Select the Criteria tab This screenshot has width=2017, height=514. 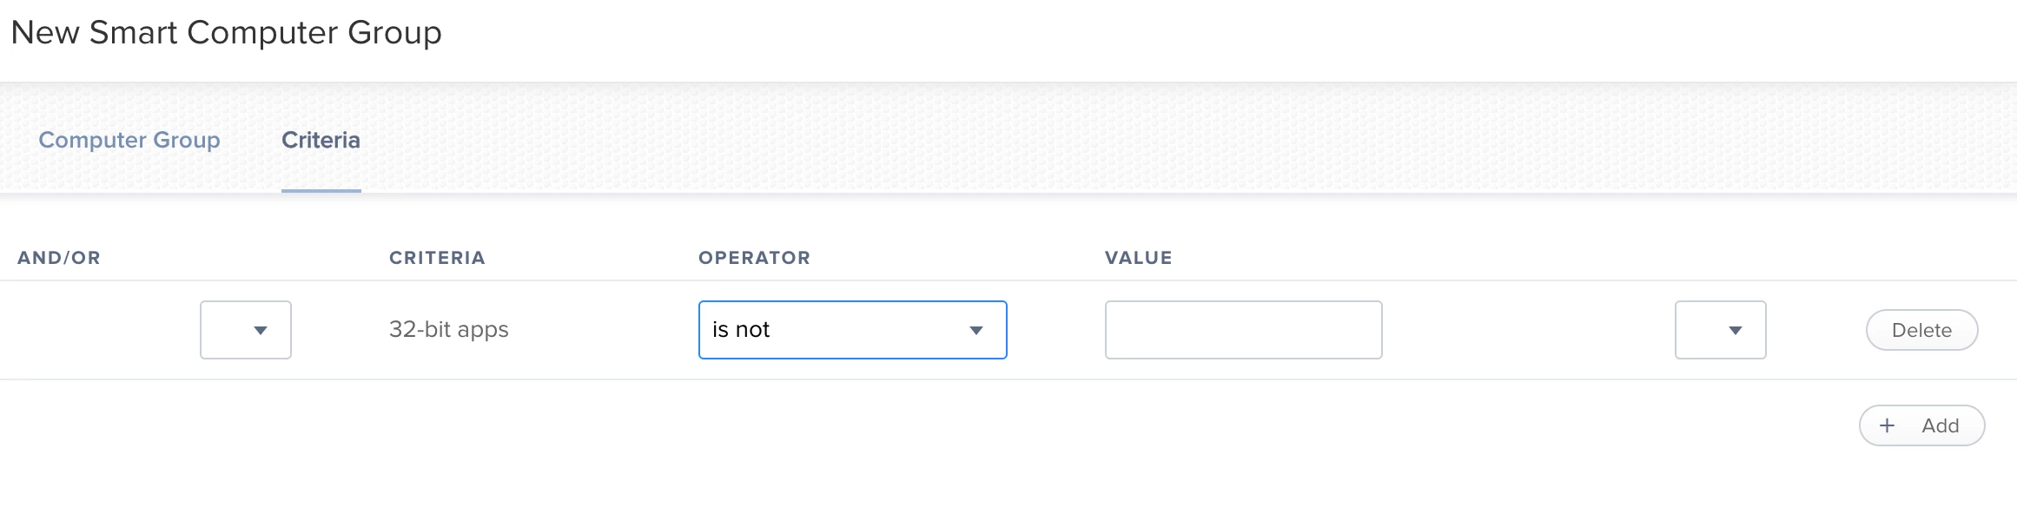(321, 140)
